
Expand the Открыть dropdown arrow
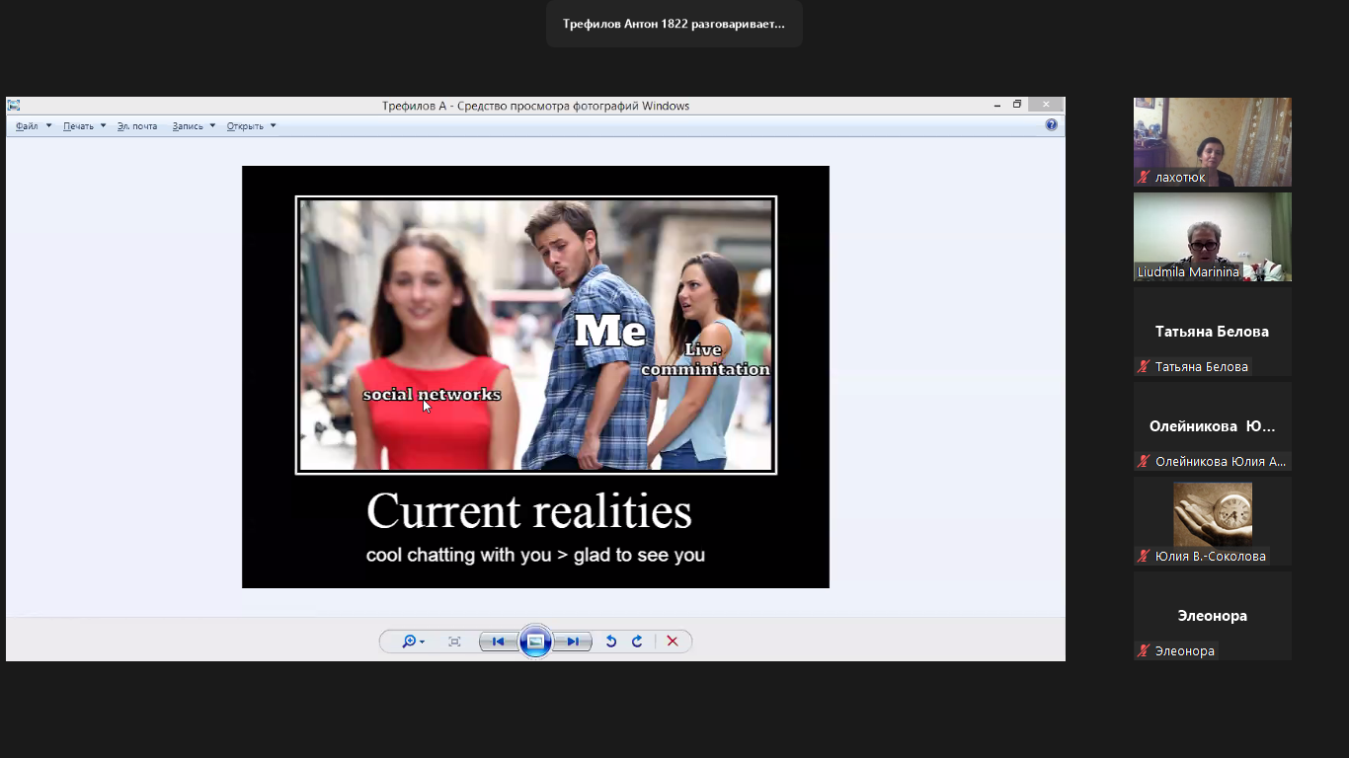273,126
